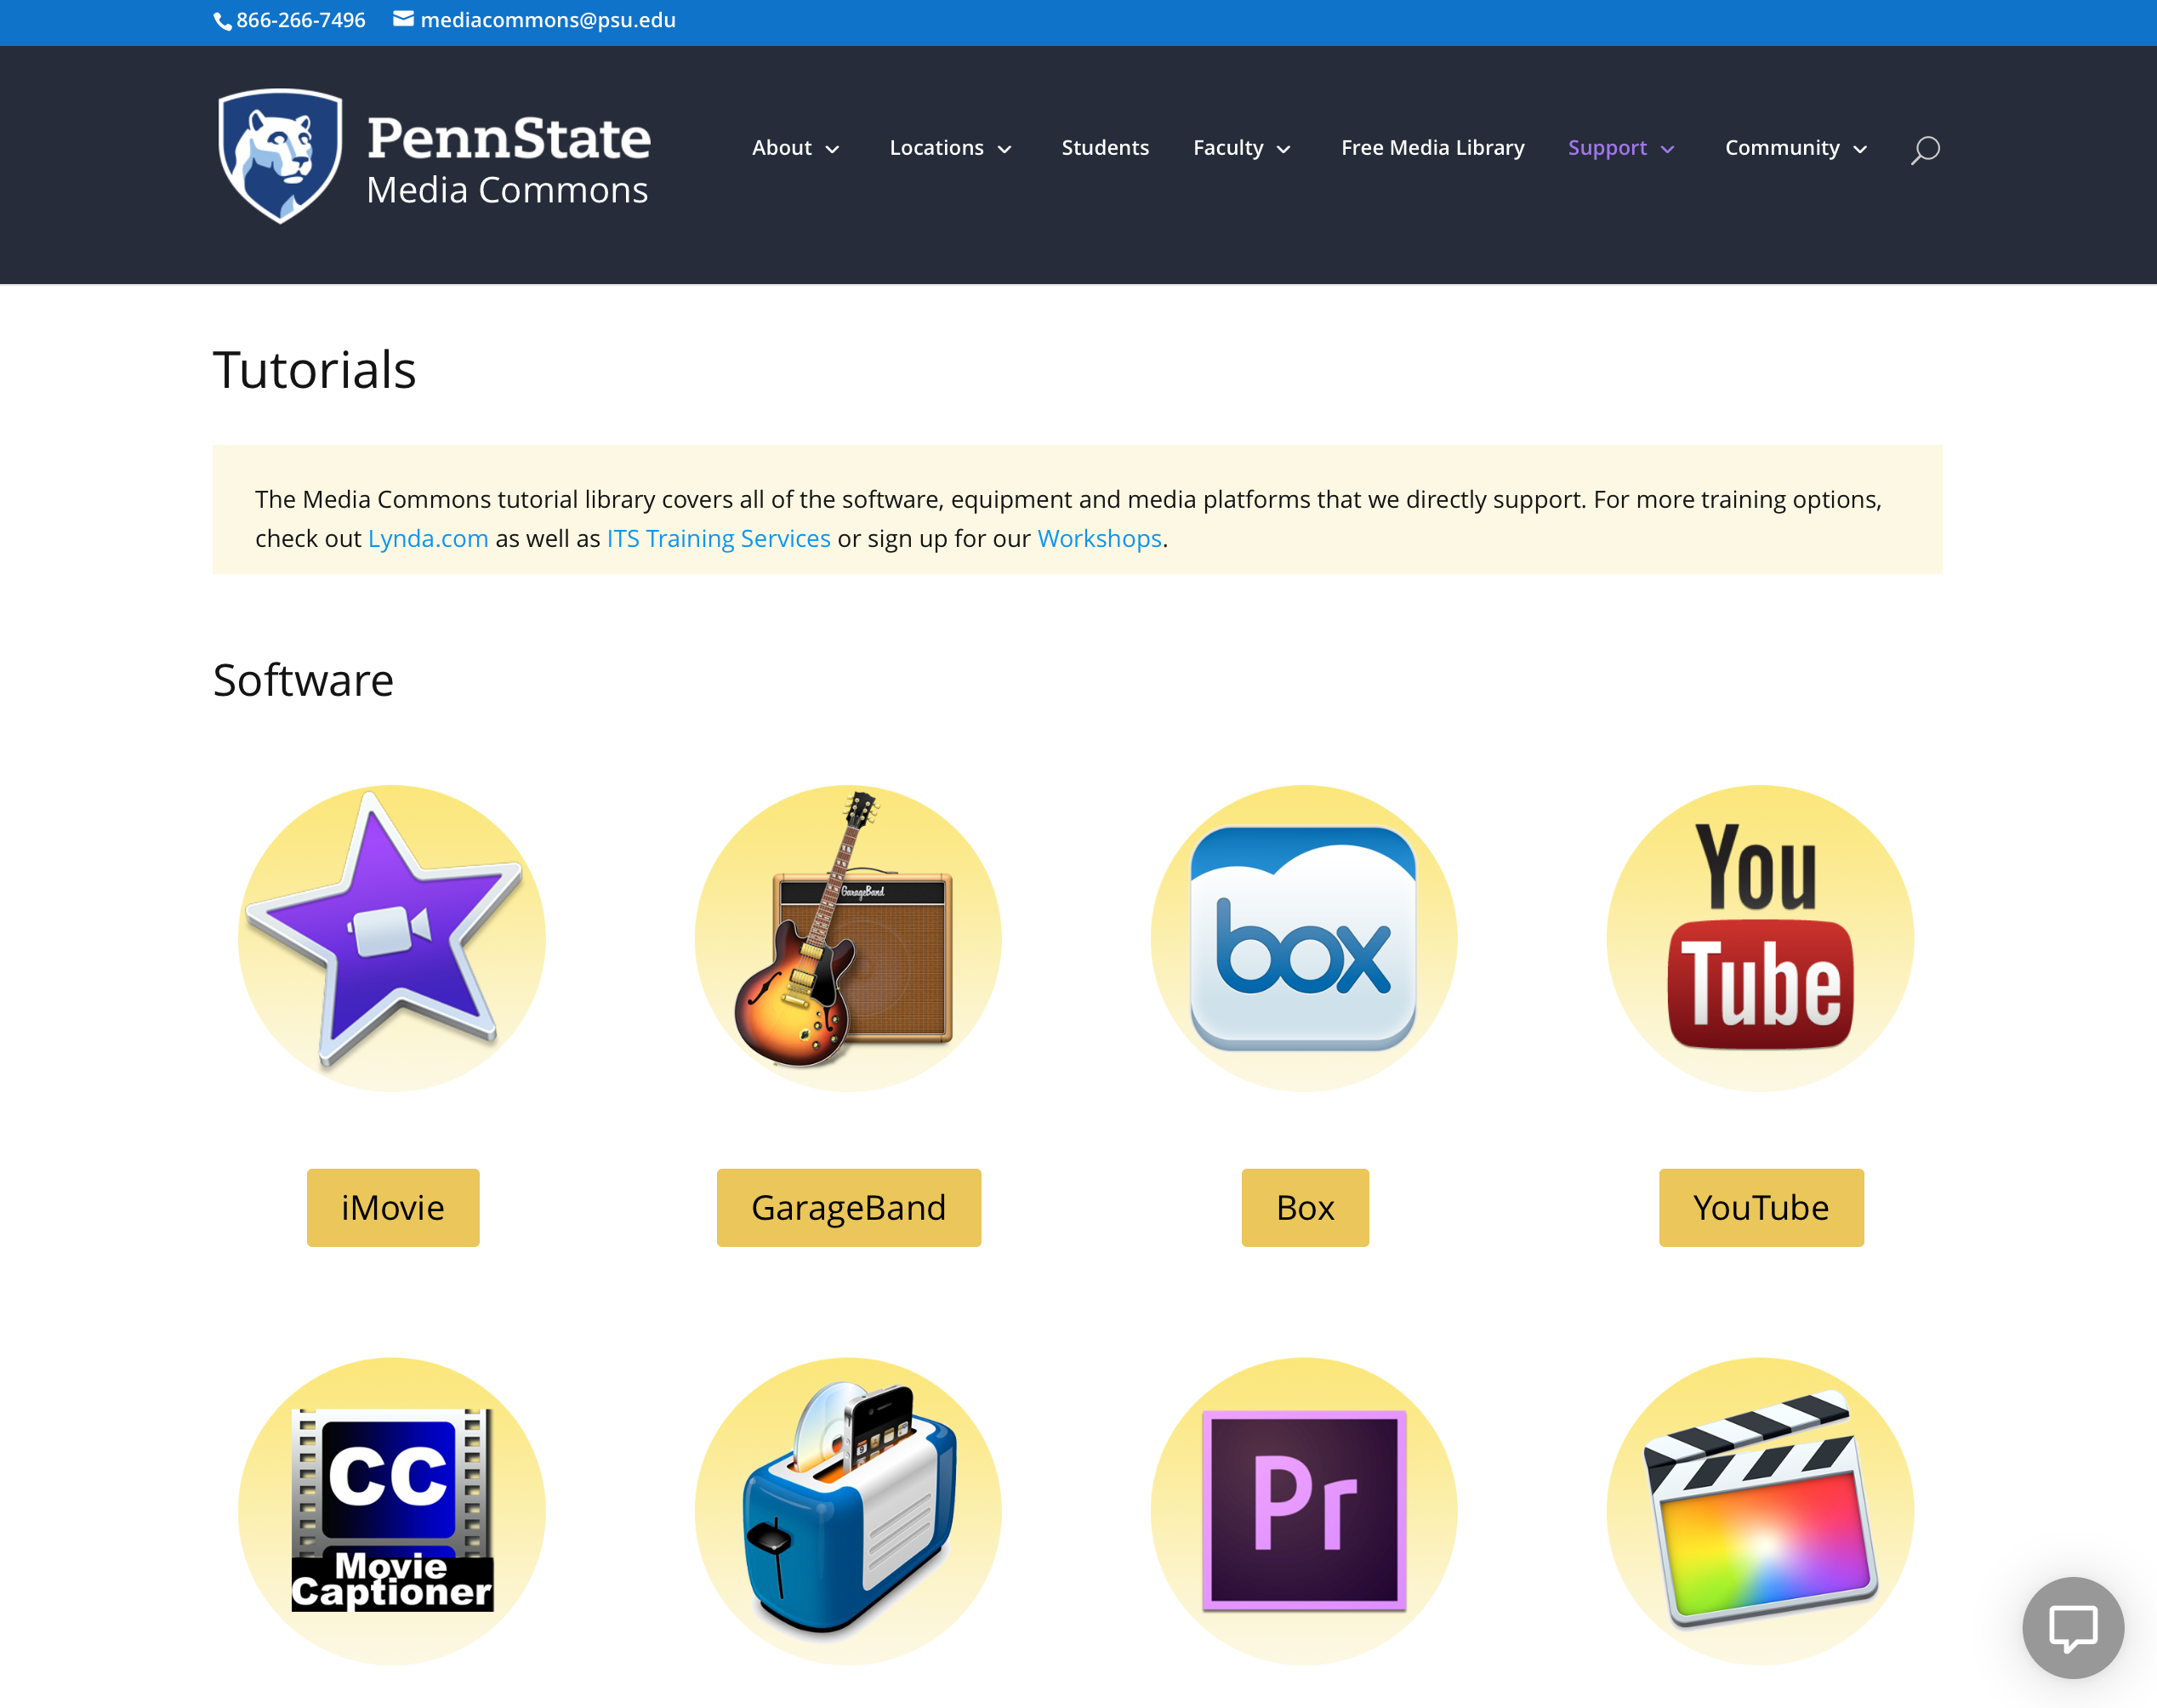Call the 866-266-7496 phone link
The image size is (2157, 1708).
coord(301,20)
